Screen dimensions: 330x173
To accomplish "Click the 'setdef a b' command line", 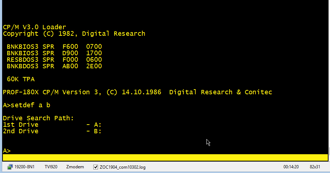I will (29, 105).
